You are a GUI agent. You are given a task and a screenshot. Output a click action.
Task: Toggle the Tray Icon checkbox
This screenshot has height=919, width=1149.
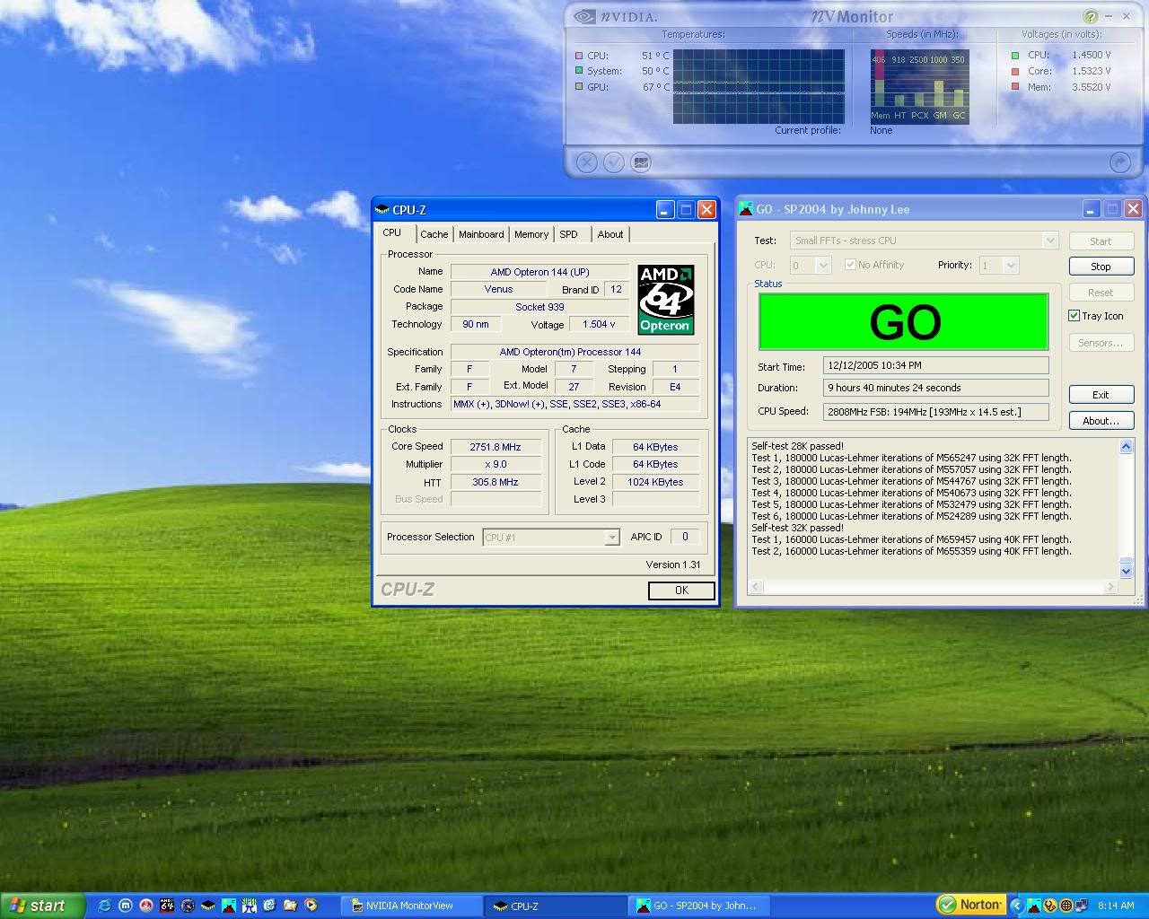tap(1074, 316)
